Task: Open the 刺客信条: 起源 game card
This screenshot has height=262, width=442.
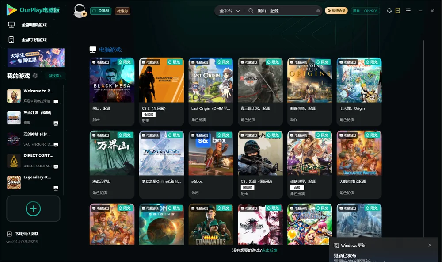Action: tap(309, 92)
